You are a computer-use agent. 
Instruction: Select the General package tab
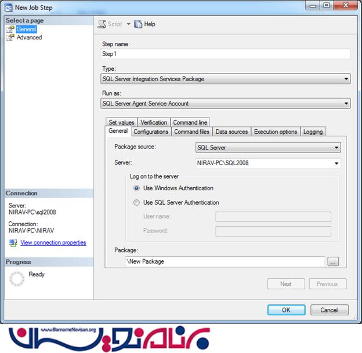[x=118, y=131]
